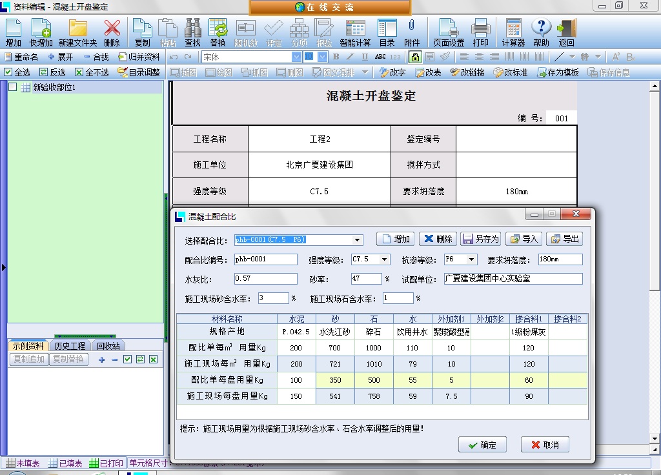Click 合拢 to collapse the tree
Viewport: 661px width, 475px height.
pos(96,57)
